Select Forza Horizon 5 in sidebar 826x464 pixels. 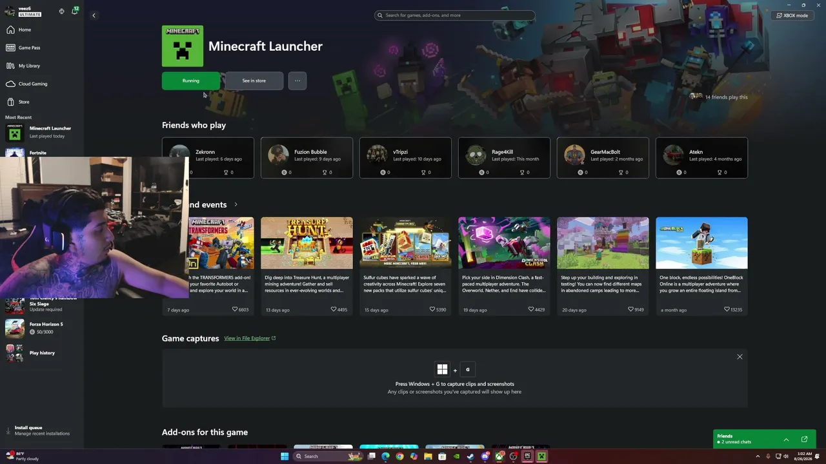[x=41, y=328]
